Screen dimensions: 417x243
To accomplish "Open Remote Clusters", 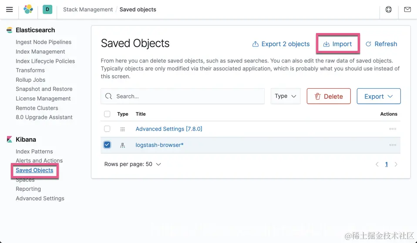I will coord(37,108).
